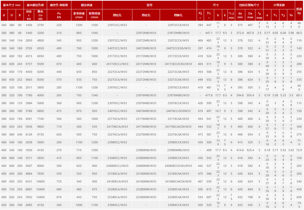The width and height of the screenshot is (304, 210).
Task: Click the 圆锥孔 sub-header
Action: [178, 15]
